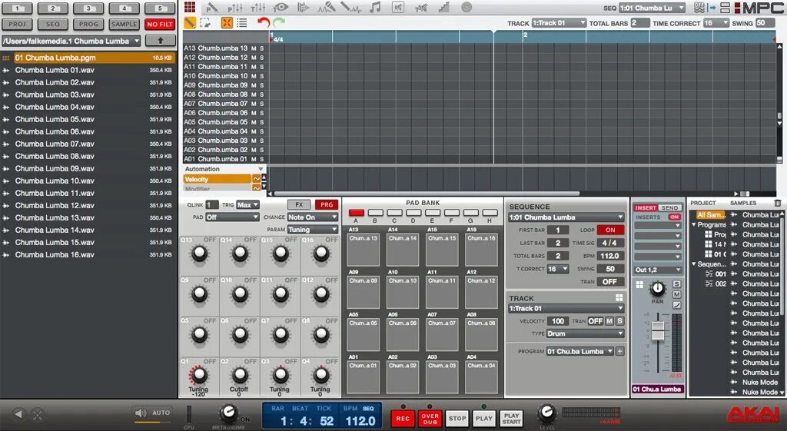
Task: Open the music note mode icon
Action: tap(374, 7)
